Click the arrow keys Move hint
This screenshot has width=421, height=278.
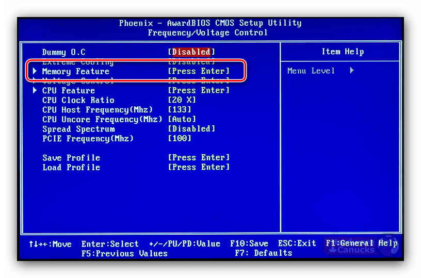[50, 244]
